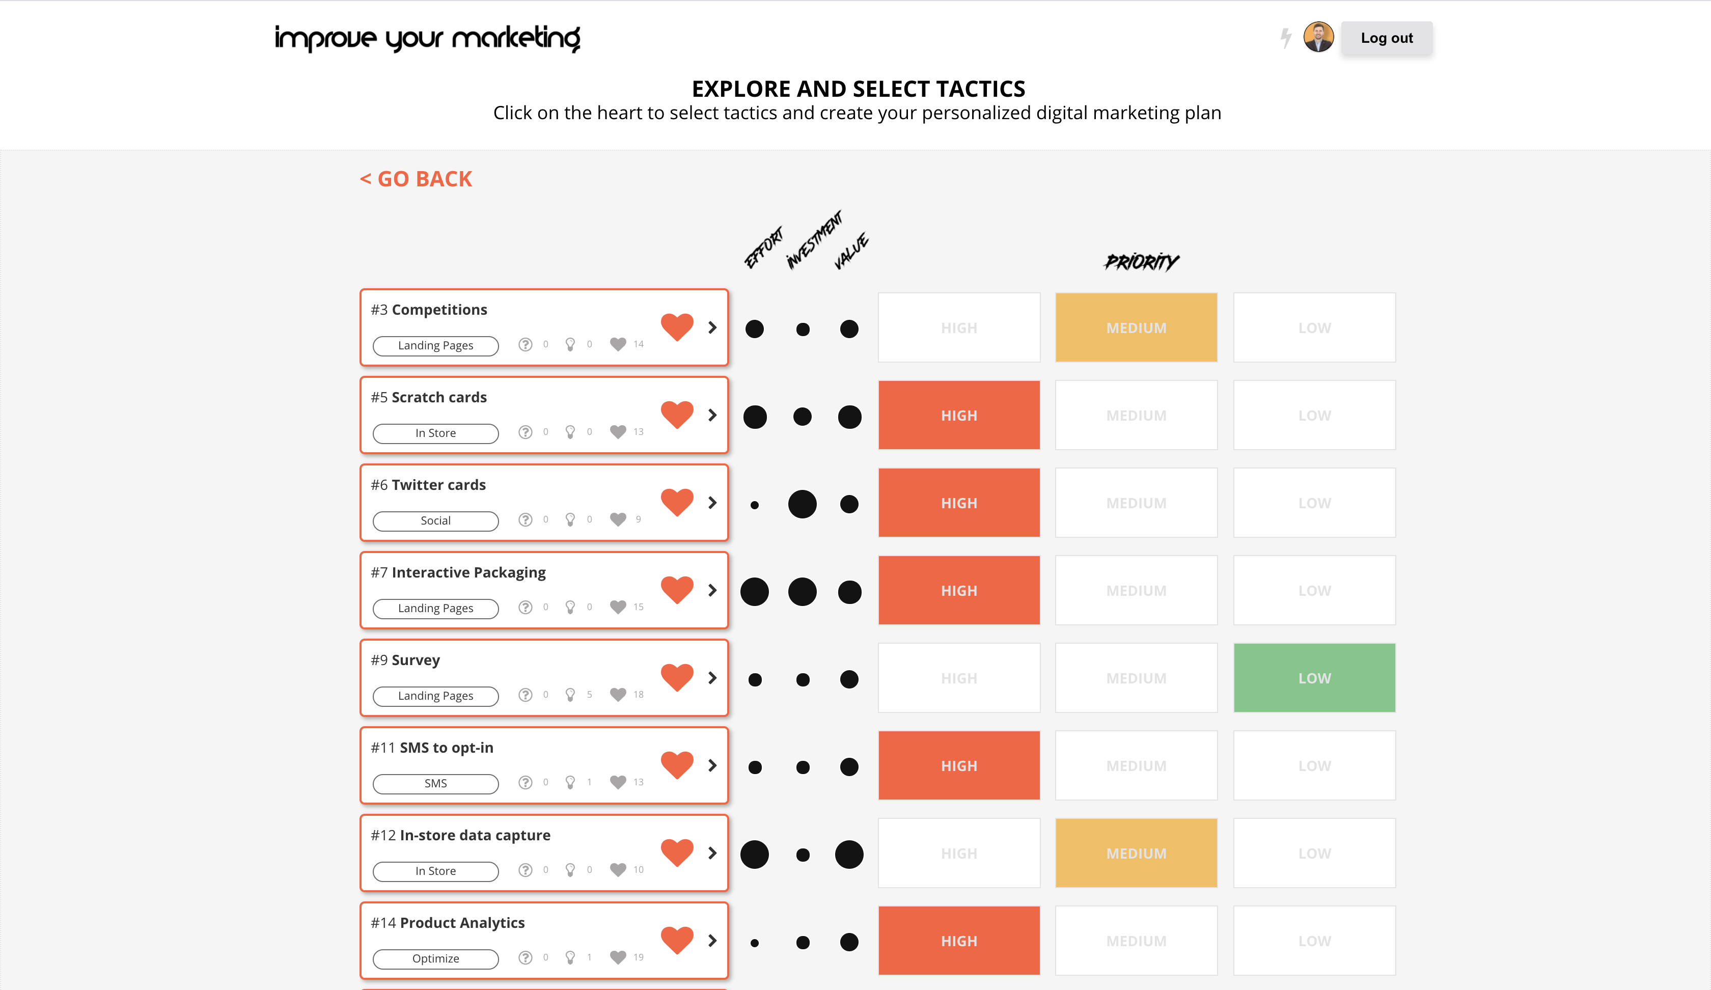Viewport: 1711px width, 990px height.
Task: Set Survey priority to HIGH
Action: click(x=959, y=677)
